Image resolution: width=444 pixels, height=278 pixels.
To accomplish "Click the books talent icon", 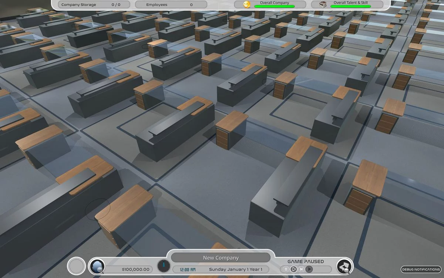I will point(323,4).
